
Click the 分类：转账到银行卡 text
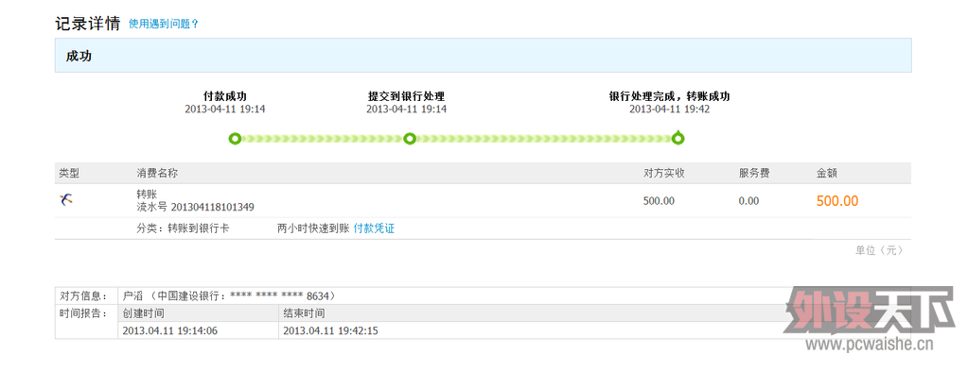pyautogui.click(x=183, y=228)
